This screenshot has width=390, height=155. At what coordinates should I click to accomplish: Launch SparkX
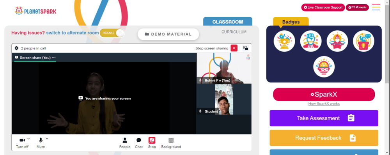pos(324,94)
